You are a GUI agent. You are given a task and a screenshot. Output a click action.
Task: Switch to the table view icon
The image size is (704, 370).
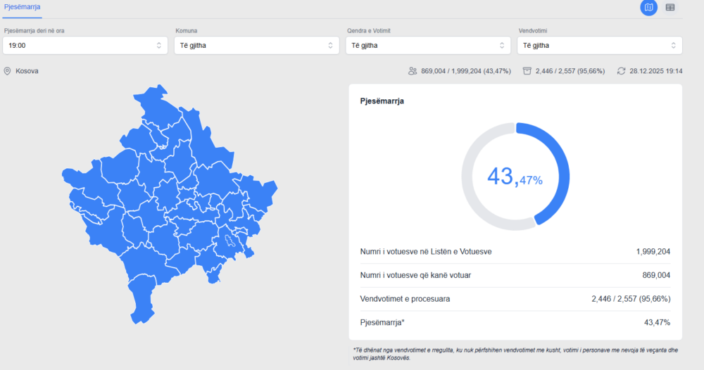point(670,8)
